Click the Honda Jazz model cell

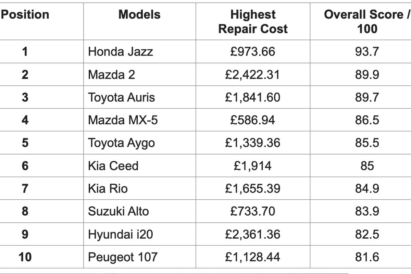[121, 52]
